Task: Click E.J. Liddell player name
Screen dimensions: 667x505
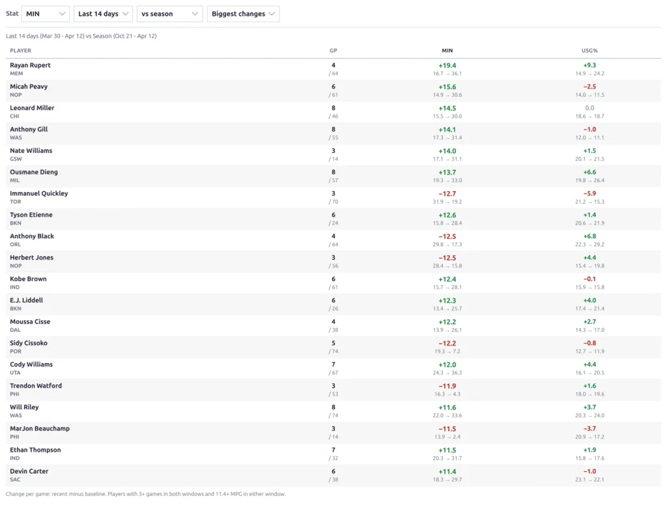Action: [x=26, y=300]
